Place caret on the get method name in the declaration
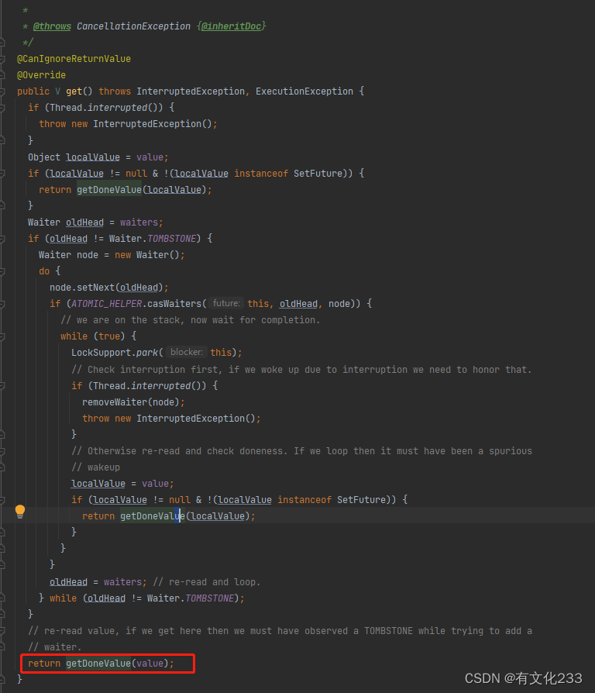 point(74,91)
